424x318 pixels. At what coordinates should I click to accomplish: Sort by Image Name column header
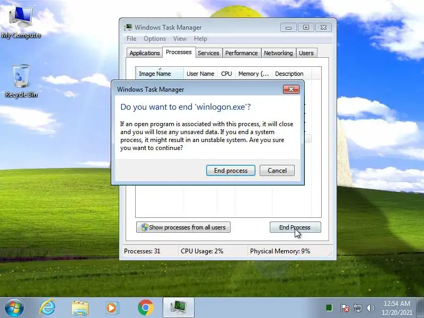(160, 74)
